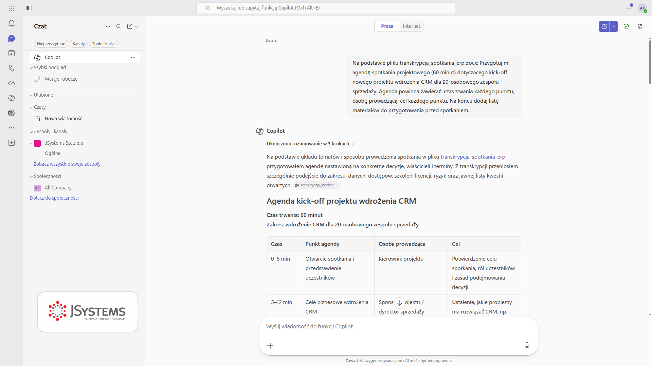652x366 pixels.
Task: Click Dołącz do społeczności link
Action: (54, 198)
